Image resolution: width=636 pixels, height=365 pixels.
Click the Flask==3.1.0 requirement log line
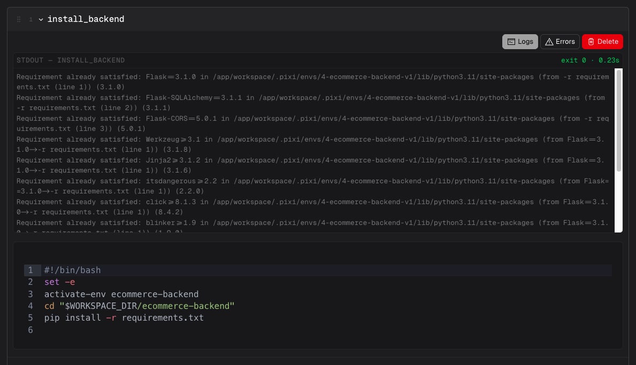[313, 82]
